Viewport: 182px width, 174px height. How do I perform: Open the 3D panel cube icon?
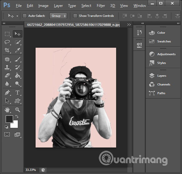pyautogui.click(x=140, y=45)
